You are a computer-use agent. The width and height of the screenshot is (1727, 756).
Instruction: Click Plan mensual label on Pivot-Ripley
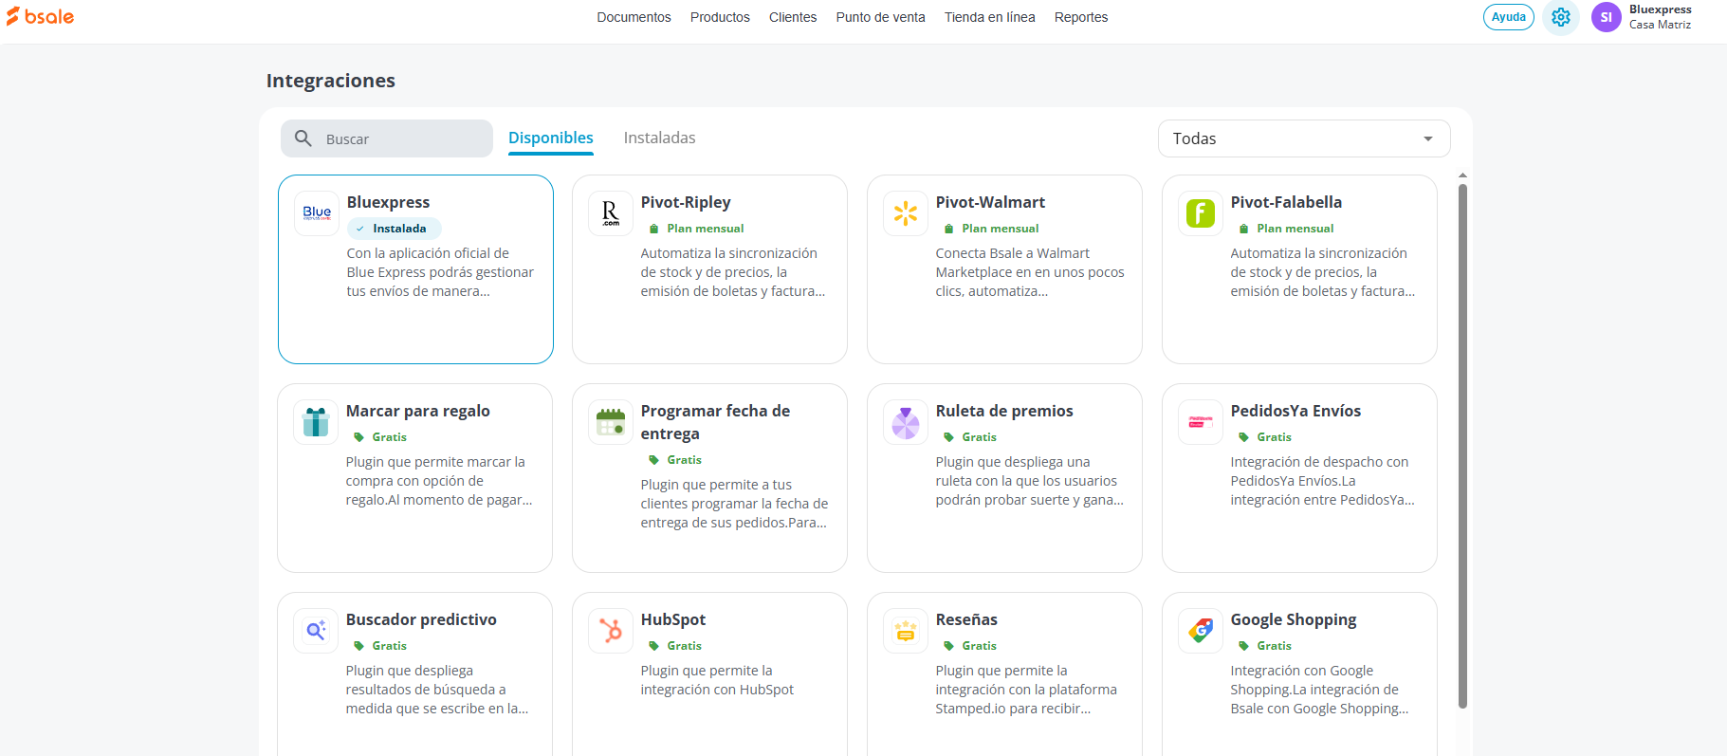[x=697, y=229]
